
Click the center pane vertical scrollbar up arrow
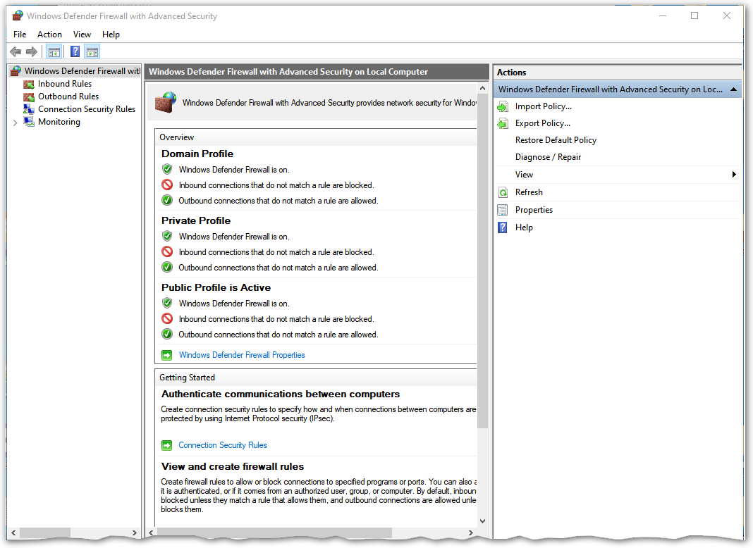(483, 88)
